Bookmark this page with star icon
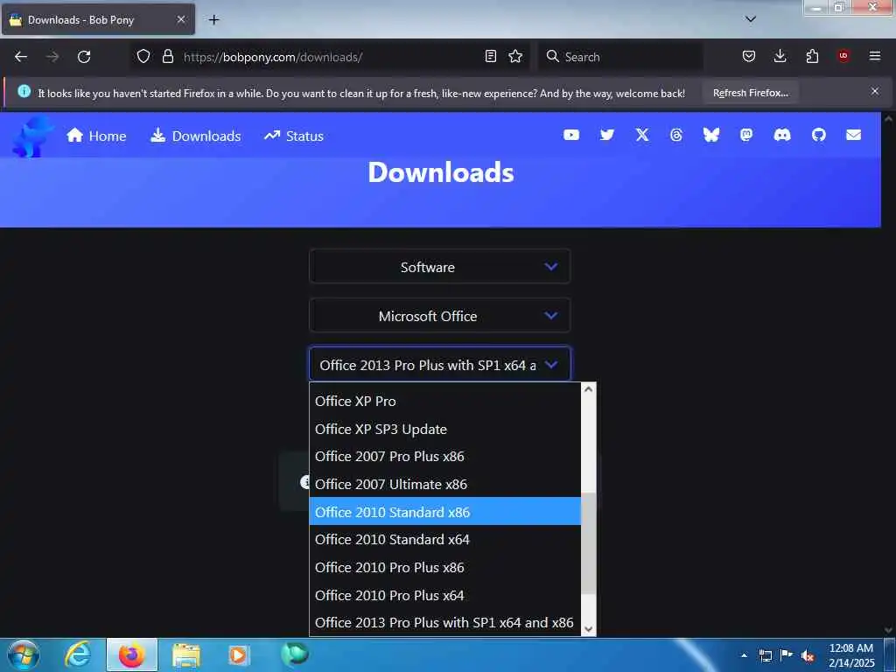Screen dimensions: 896x672 pos(515,56)
